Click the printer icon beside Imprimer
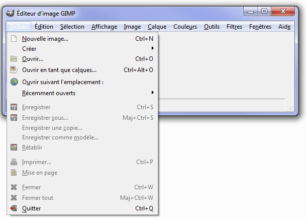 14,162
